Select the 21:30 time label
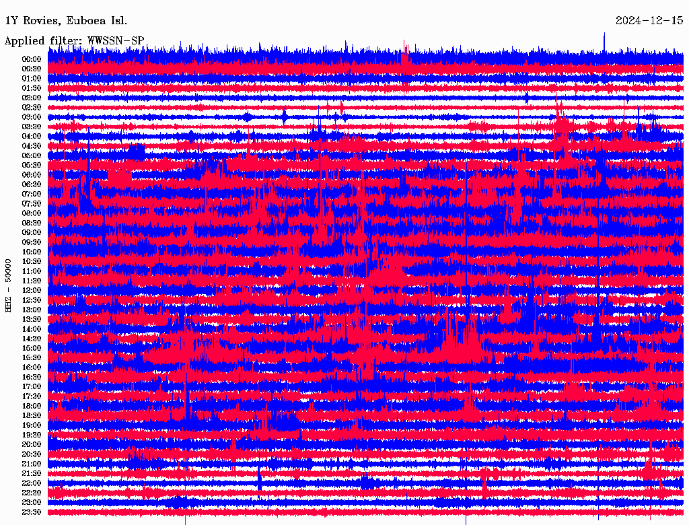 point(32,473)
